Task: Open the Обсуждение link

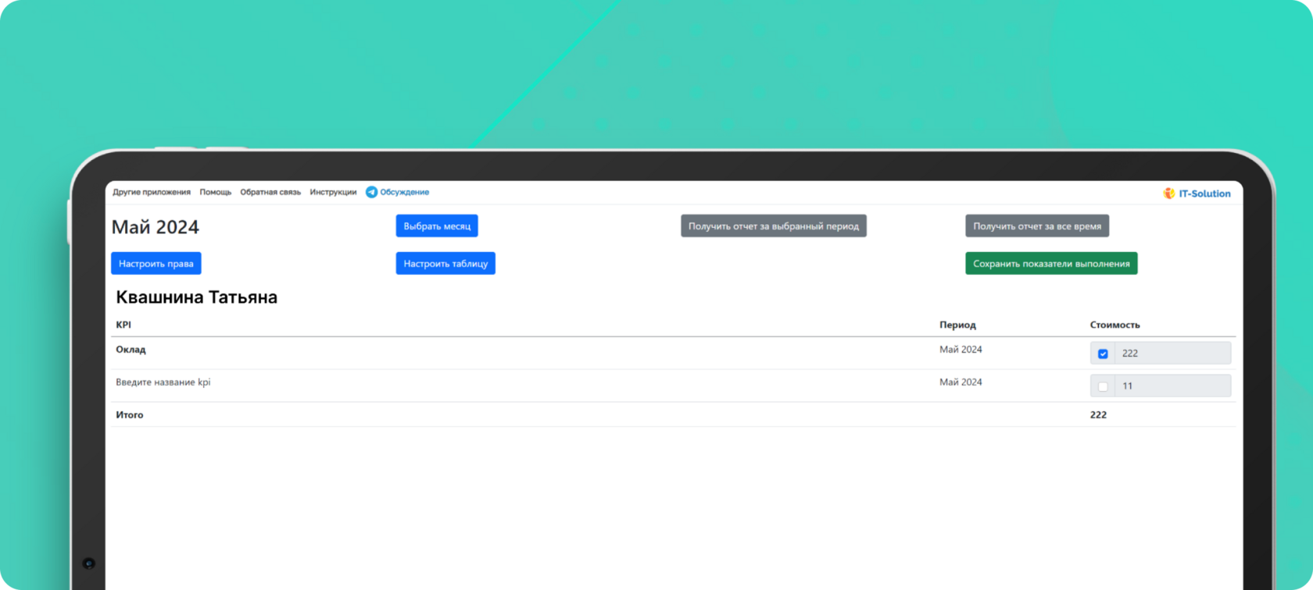Action: (405, 192)
